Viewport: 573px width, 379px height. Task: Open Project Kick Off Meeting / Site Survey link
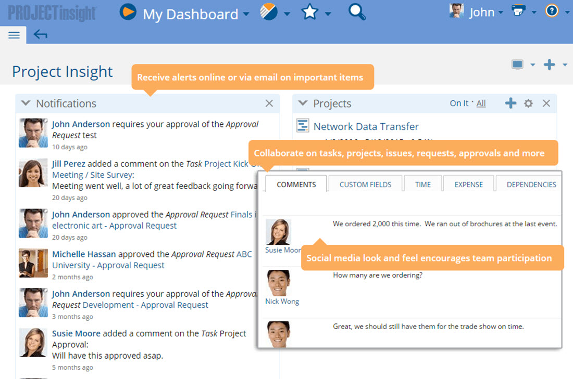tap(93, 175)
